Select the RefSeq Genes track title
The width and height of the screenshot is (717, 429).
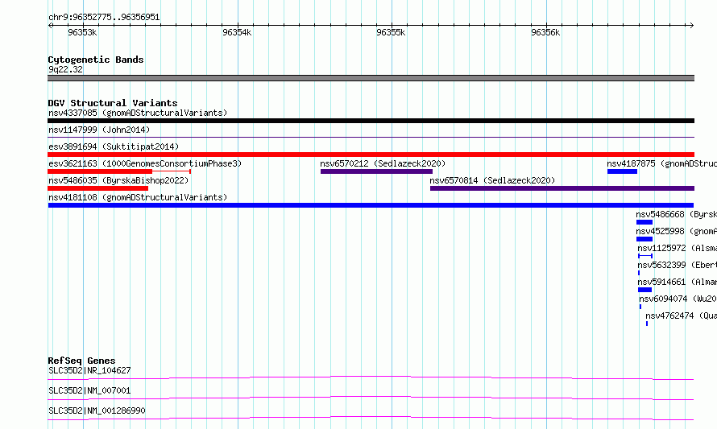click(81, 361)
